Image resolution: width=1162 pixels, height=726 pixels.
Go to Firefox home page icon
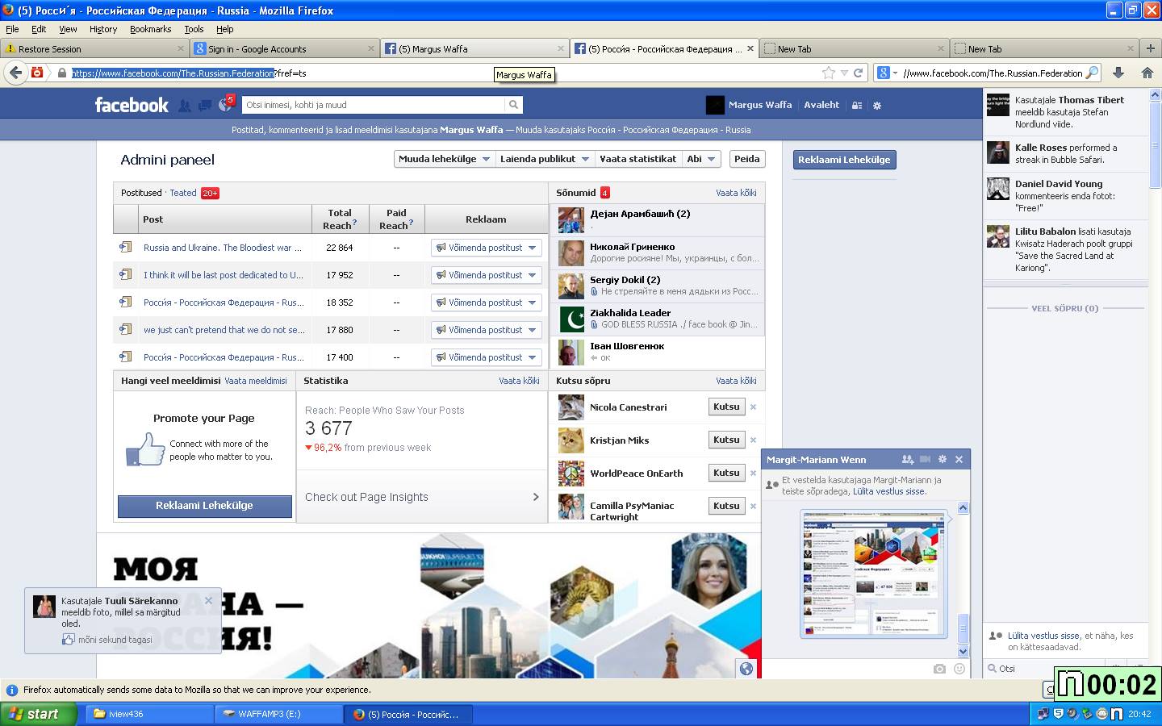point(1147,73)
